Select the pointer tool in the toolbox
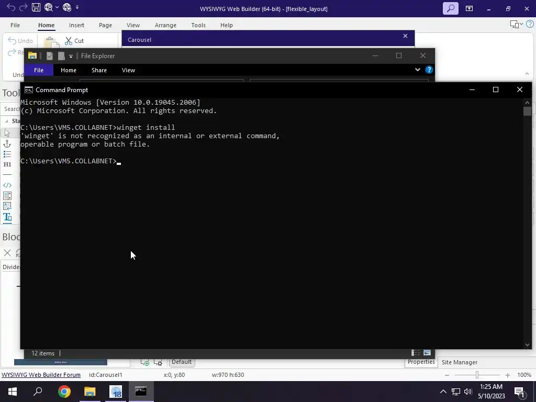Image resolution: width=536 pixels, height=402 pixels. pyautogui.click(x=7, y=133)
